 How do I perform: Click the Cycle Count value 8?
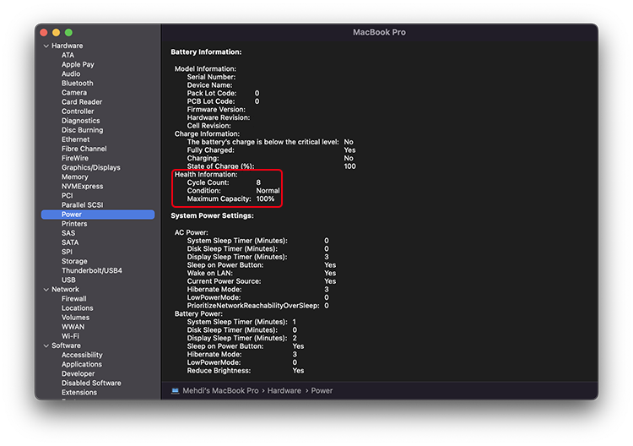(258, 182)
